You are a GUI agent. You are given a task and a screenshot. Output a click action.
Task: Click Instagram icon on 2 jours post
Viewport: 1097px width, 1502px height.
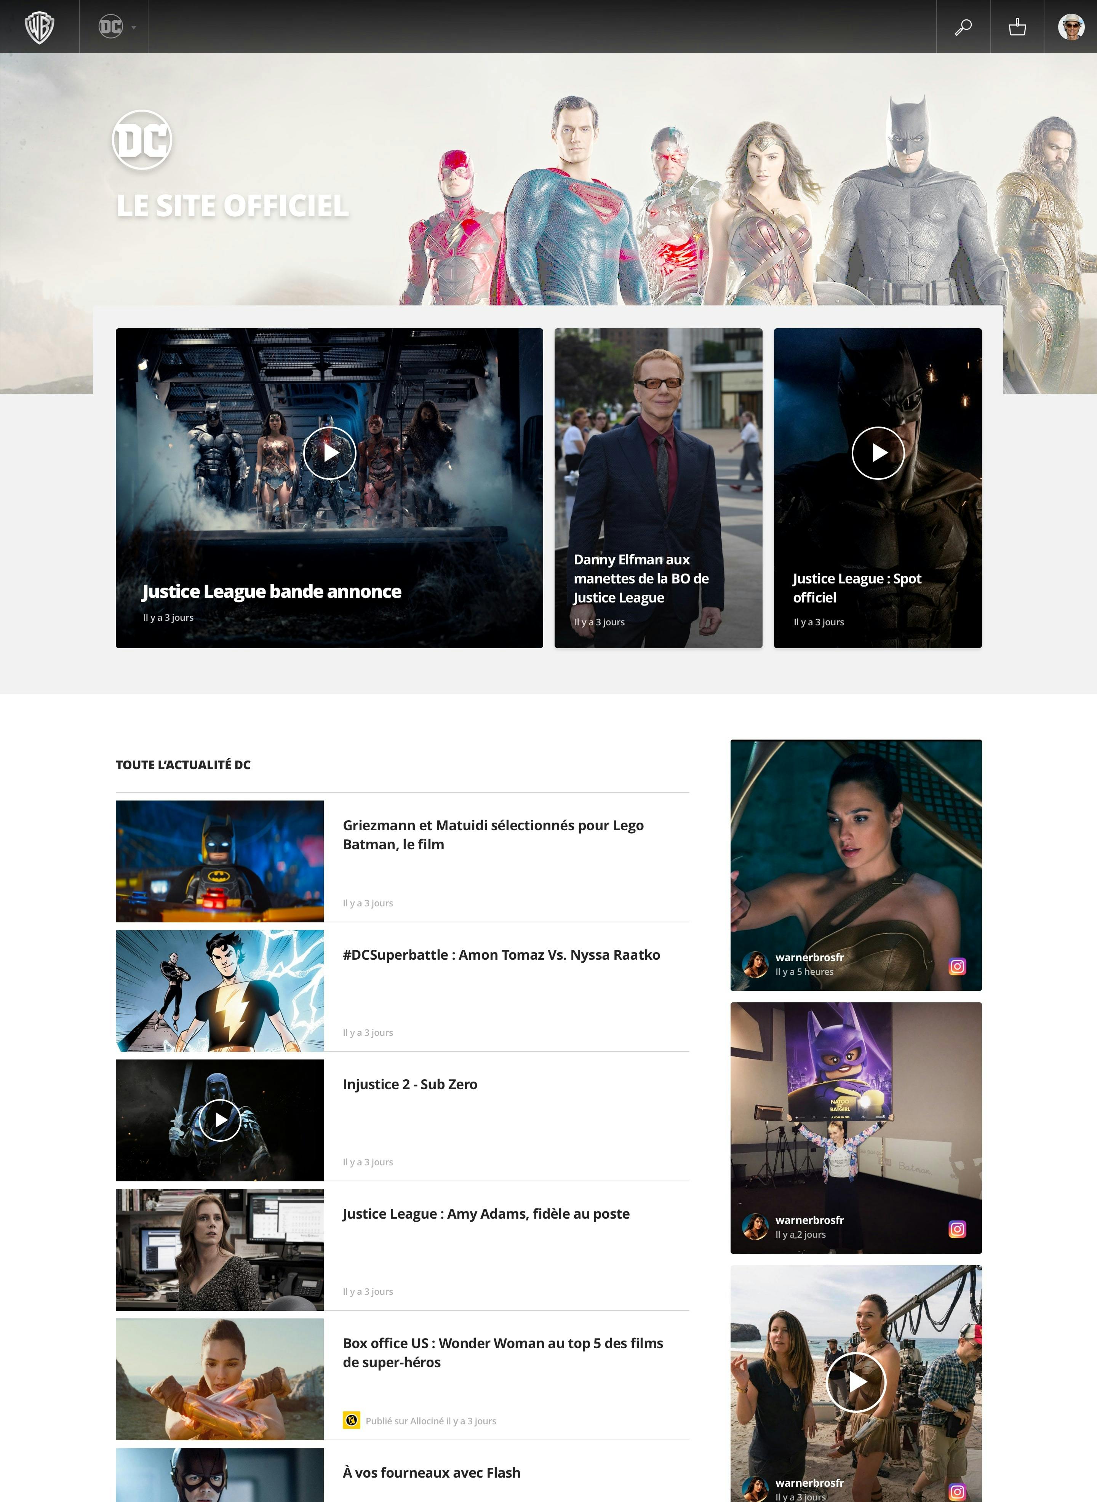coord(957,1229)
